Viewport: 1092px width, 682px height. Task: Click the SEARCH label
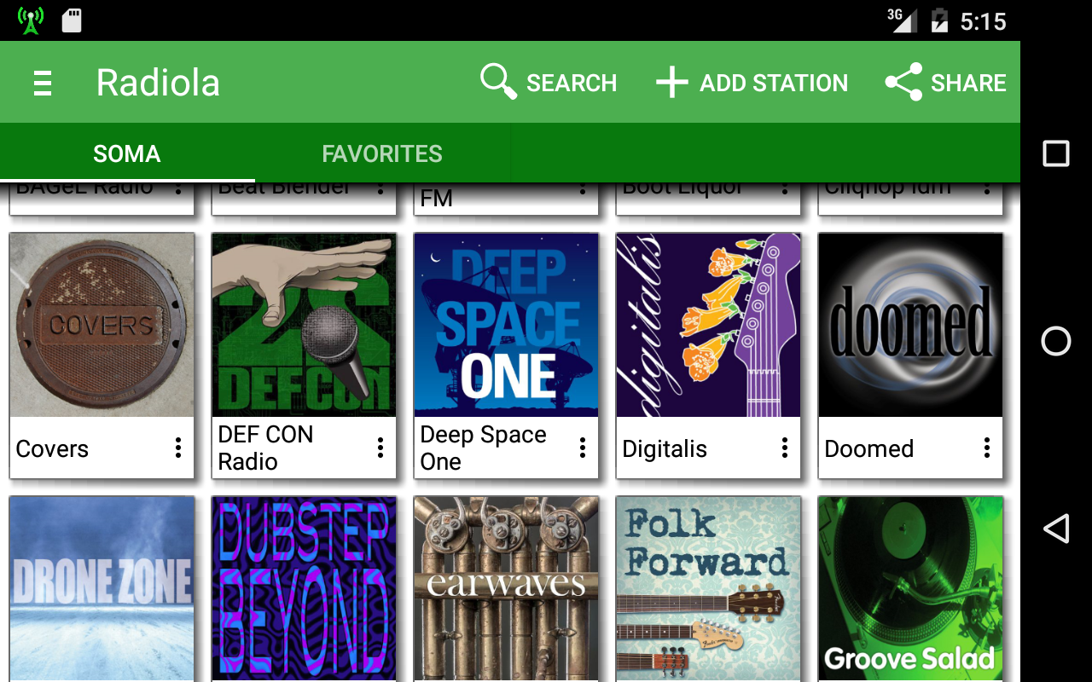coord(572,83)
